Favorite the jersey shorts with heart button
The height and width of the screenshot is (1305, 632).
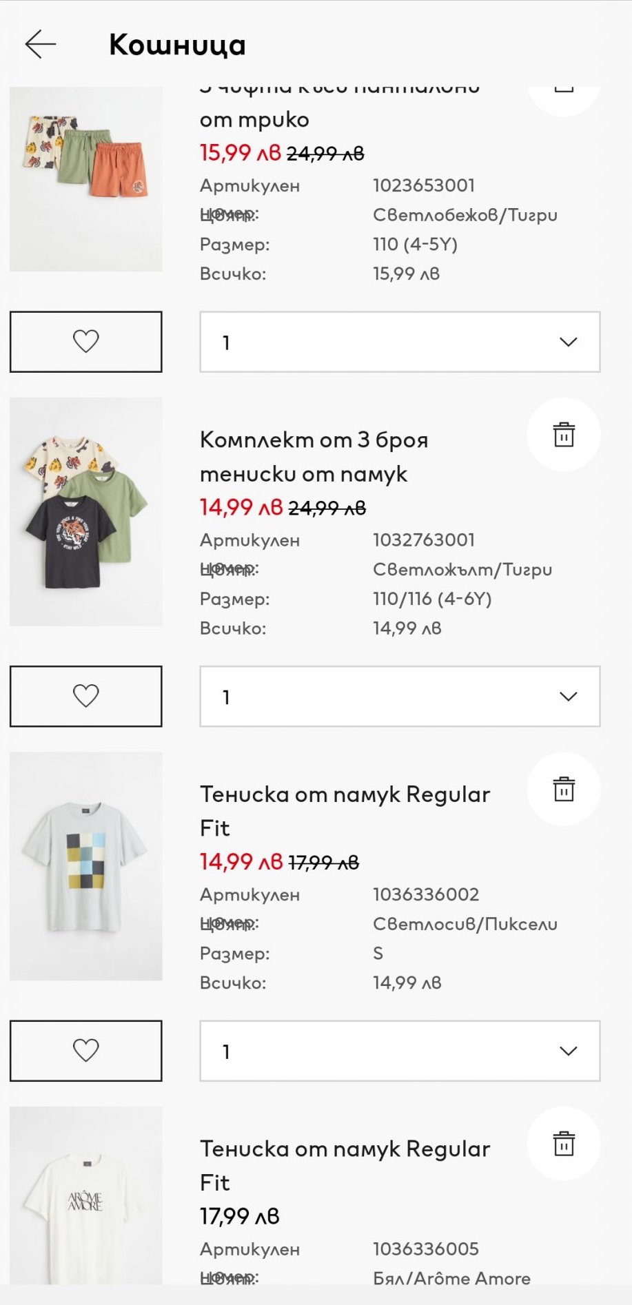point(86,342)
